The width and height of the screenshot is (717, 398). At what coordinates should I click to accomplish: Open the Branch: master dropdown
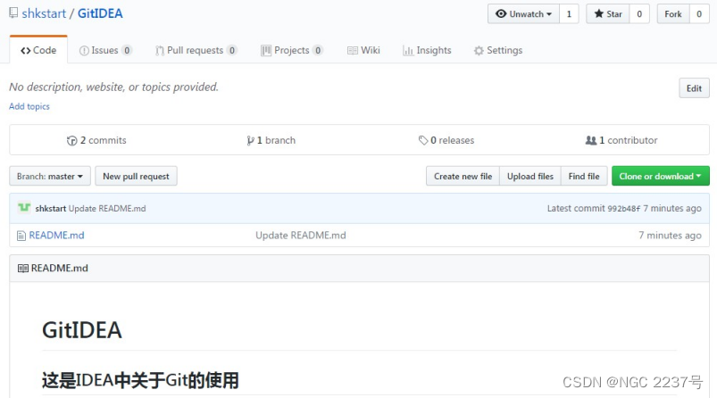click(50, 176)
